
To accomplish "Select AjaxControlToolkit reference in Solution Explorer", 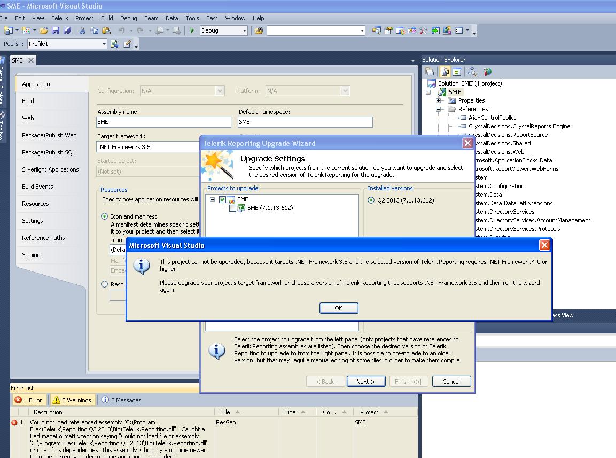I will [492, 118].
